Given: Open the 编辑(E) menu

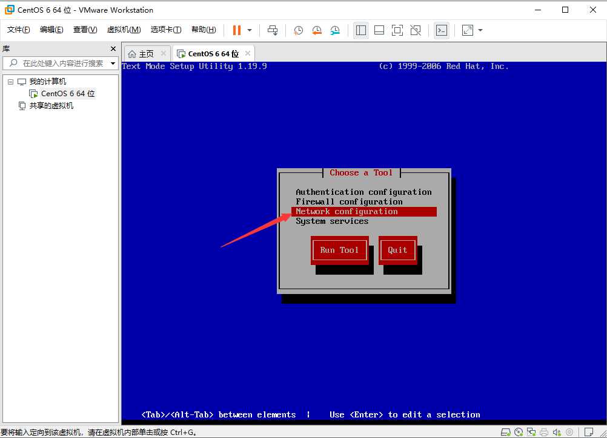Looking at the screenshot, I should pos(51,30).
